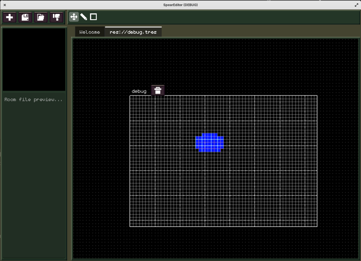Switch to the Welcome tab
The image size is (361, 261).
90,32
